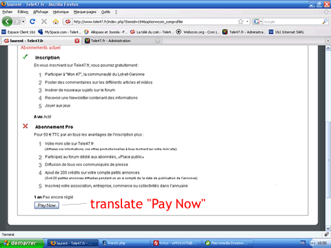The image size is (331, 248).
Task: Click the URL address field
Action: 154,22
